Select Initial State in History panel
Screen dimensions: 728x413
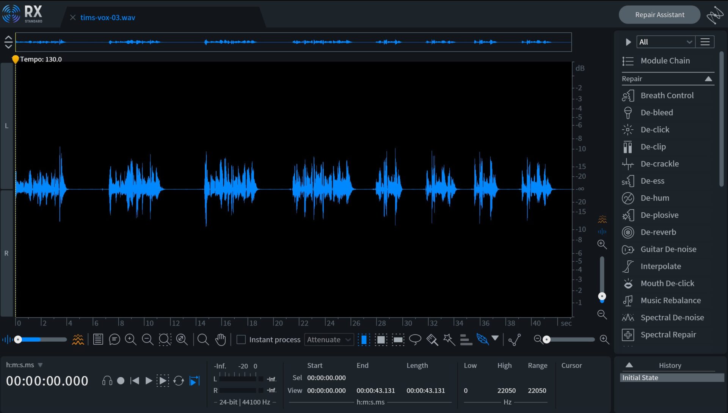pos(670,377)
